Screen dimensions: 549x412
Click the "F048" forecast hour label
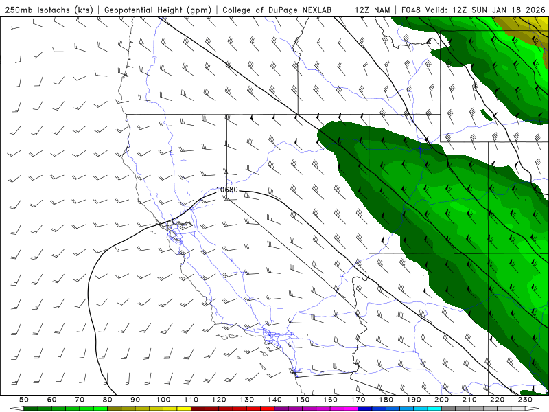pos(412,10)
